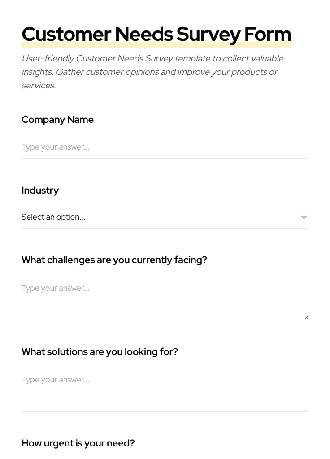The height and width of the screenshot is (459, 330).
Task: Click the underline of the Company Name field
Action: (x=165, y=158)
